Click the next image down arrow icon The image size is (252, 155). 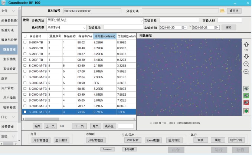pos(246,56)
